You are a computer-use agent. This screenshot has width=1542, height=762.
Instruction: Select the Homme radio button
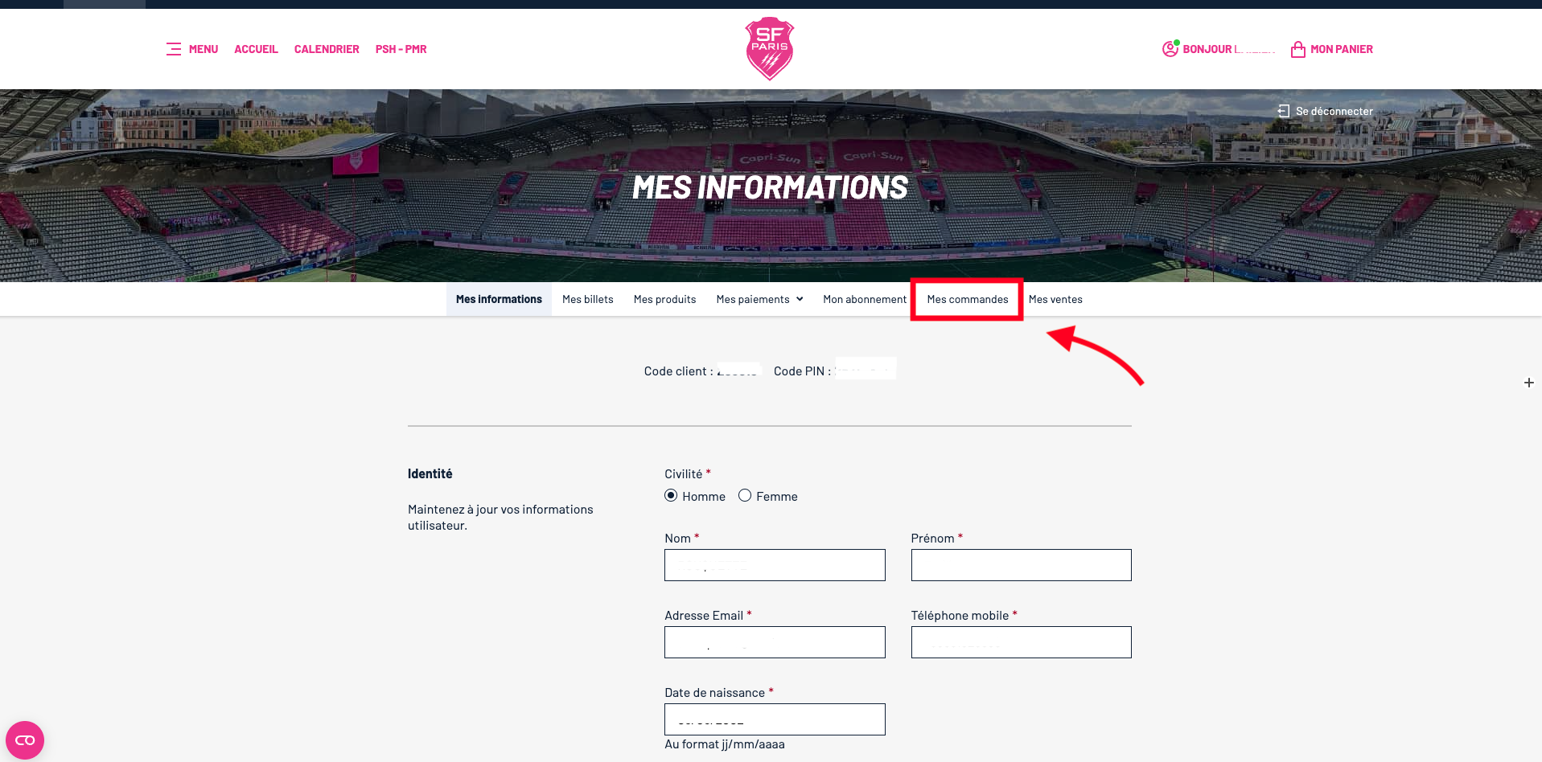point(671,496)
